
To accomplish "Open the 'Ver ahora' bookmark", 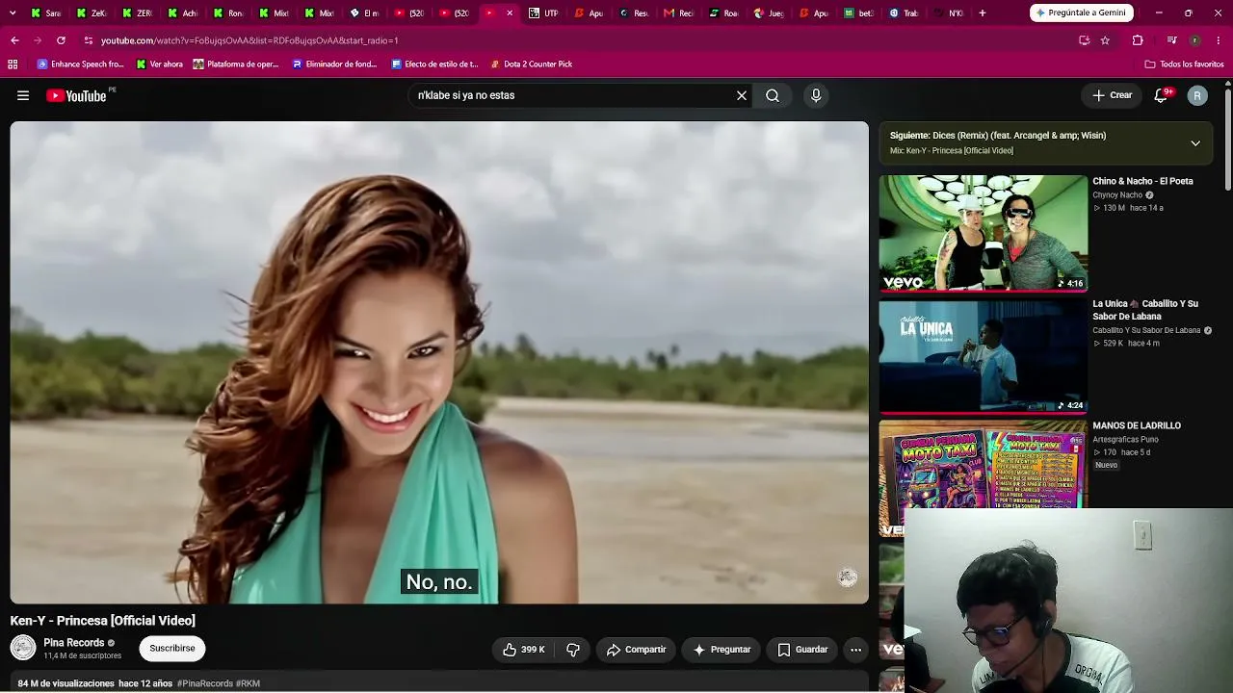I will [x=159, y=64].
